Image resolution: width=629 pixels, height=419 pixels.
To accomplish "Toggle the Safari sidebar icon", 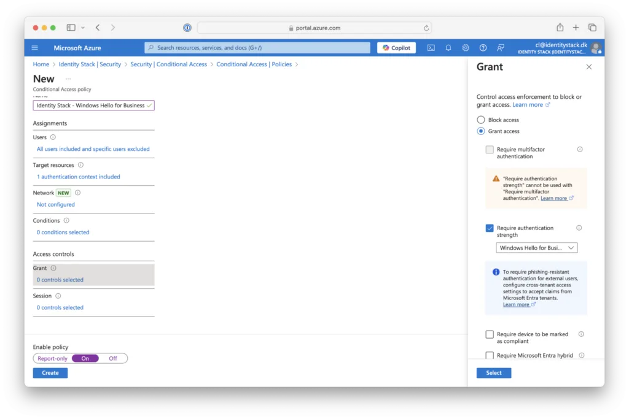I will pos(71,28).
